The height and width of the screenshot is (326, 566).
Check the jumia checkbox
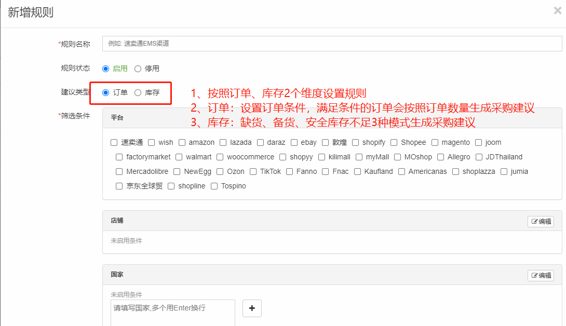pos(504,171)
